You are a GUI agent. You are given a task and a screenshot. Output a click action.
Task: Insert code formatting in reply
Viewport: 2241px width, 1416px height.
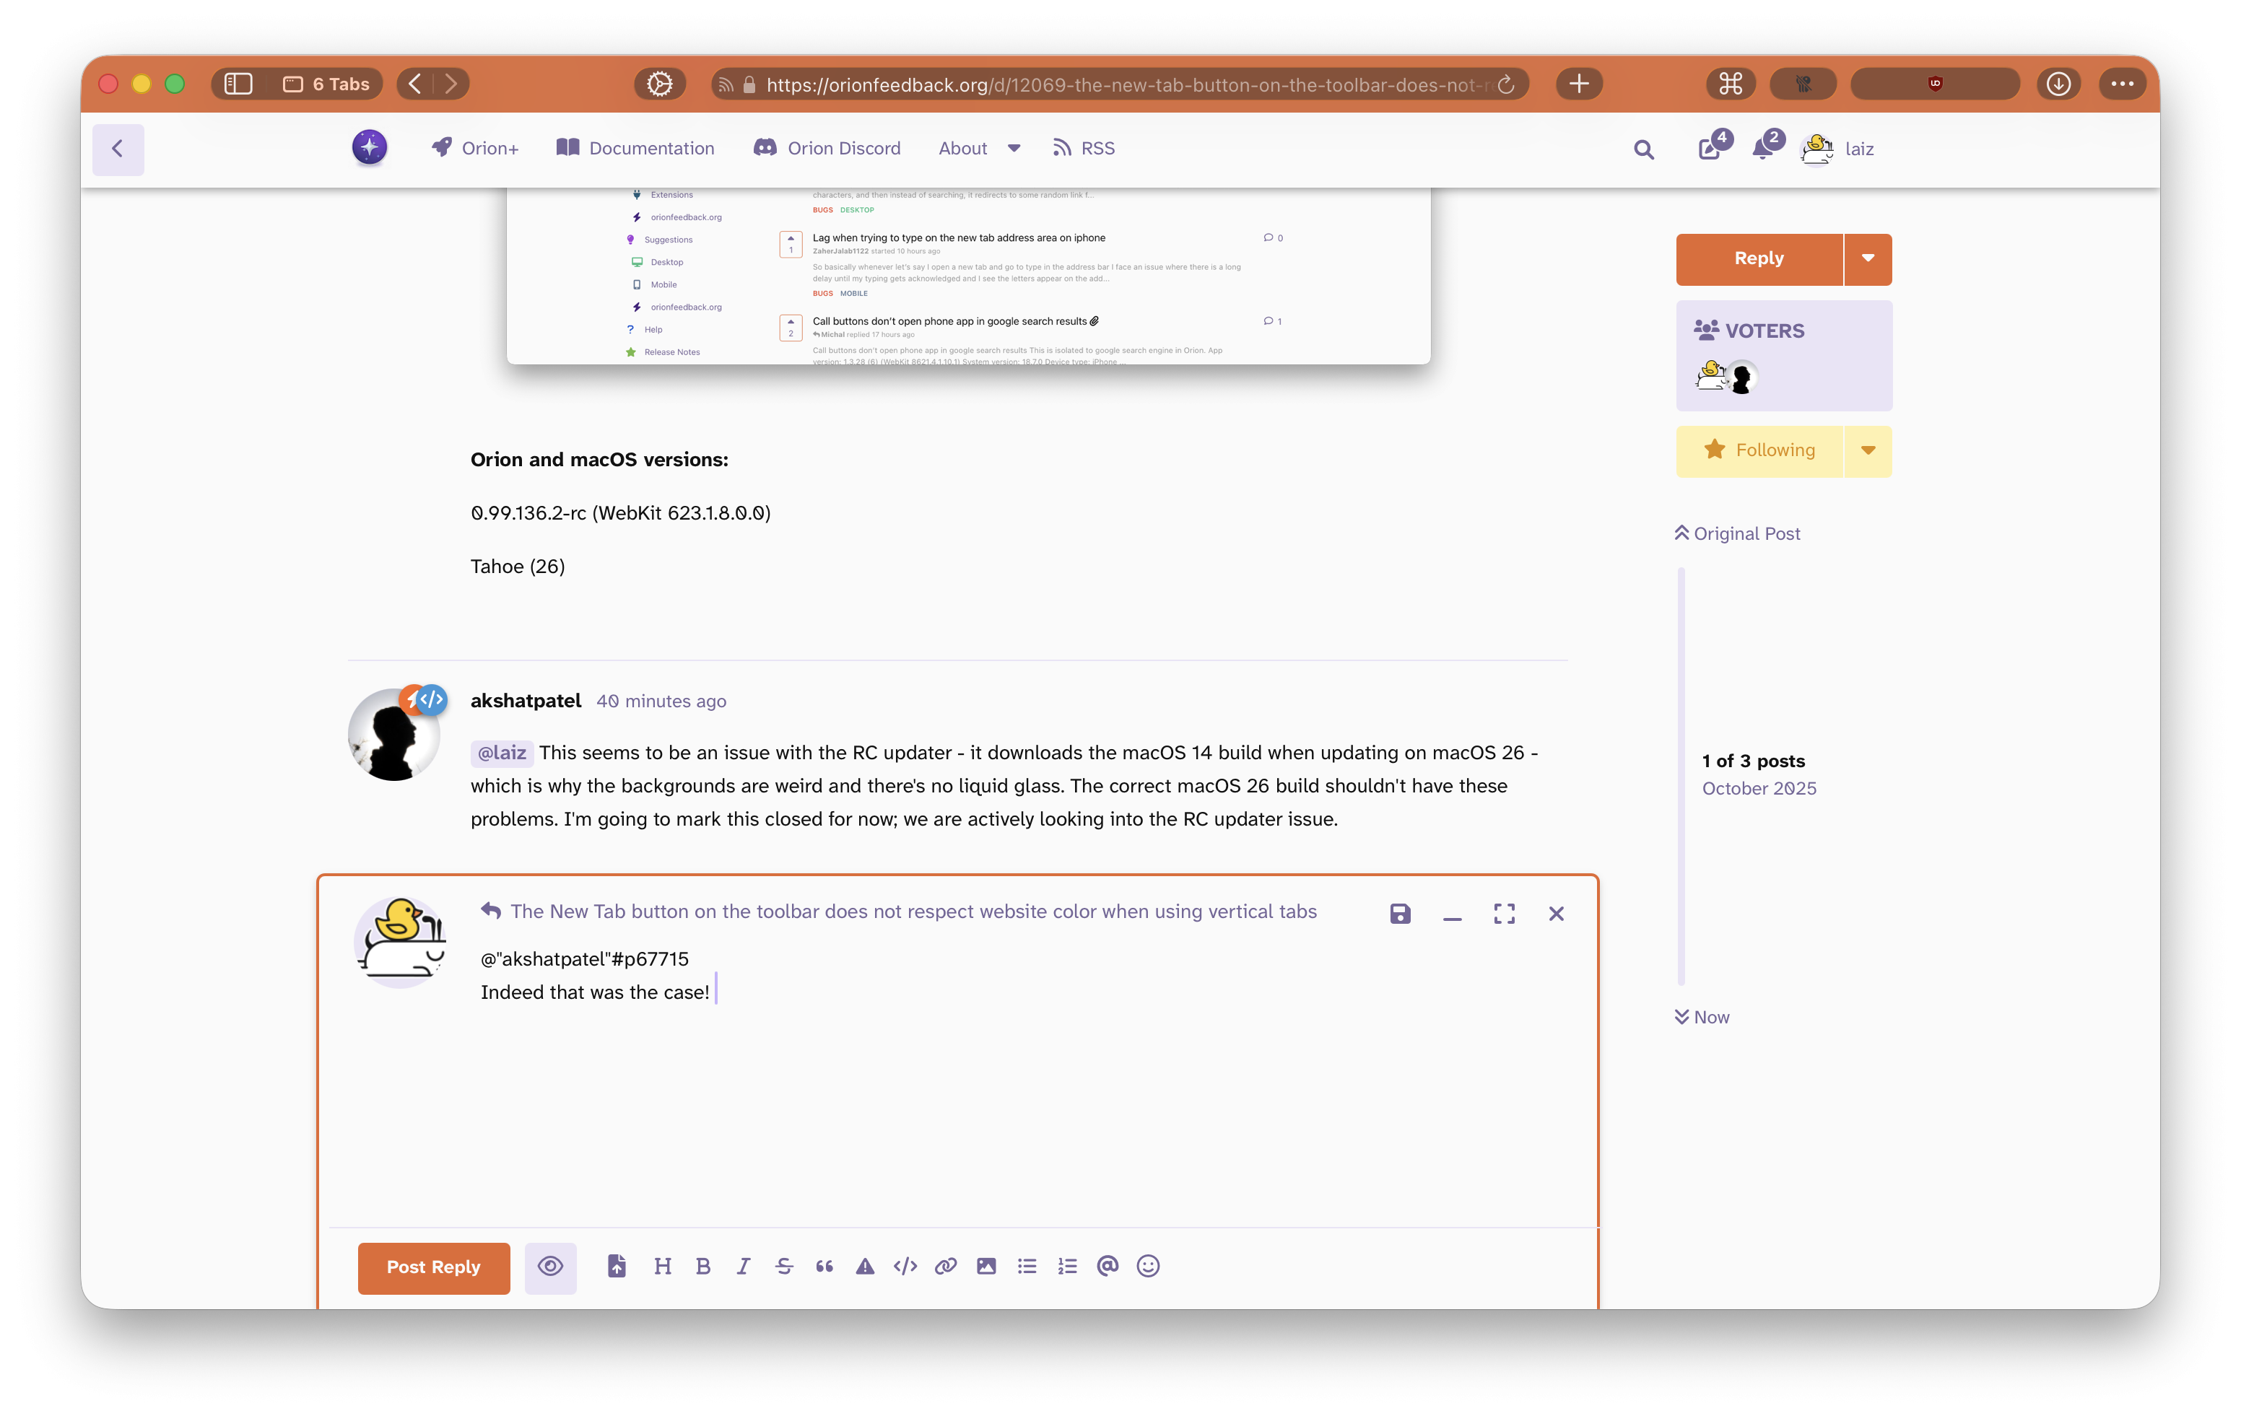905,1266
